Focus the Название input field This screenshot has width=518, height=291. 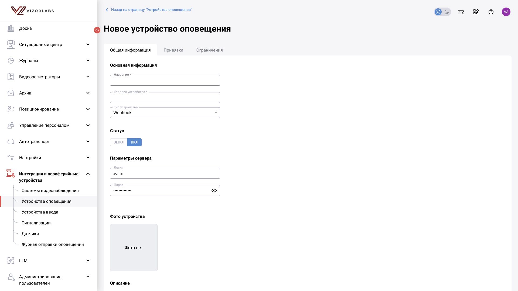tap(165, 80)
